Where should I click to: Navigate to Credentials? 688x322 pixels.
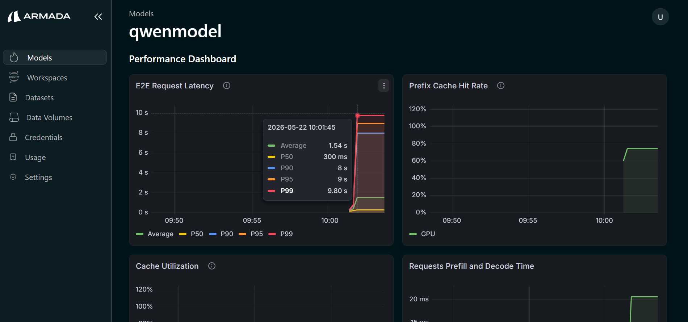click(43, 137)
